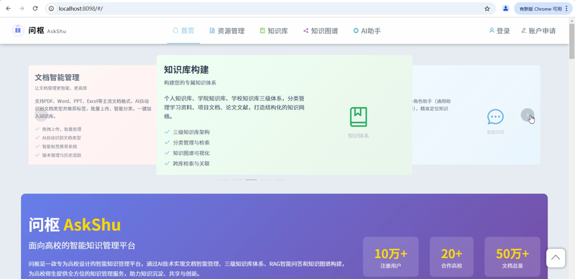This screenshot has height=279, width=575.
Task: Select the fifth carousel indicator
Action: point(280,180)
